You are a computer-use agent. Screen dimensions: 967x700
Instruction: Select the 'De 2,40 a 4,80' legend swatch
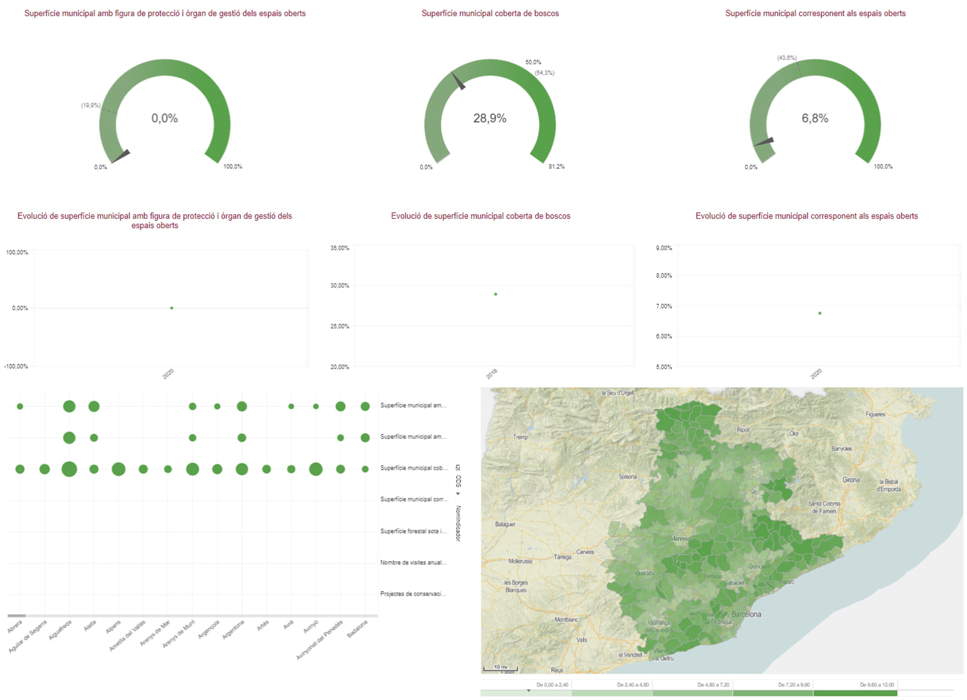pyautogui.click(x=612, y=693)
